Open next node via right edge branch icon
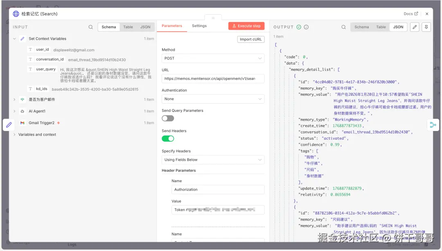 tap(433, 124)
